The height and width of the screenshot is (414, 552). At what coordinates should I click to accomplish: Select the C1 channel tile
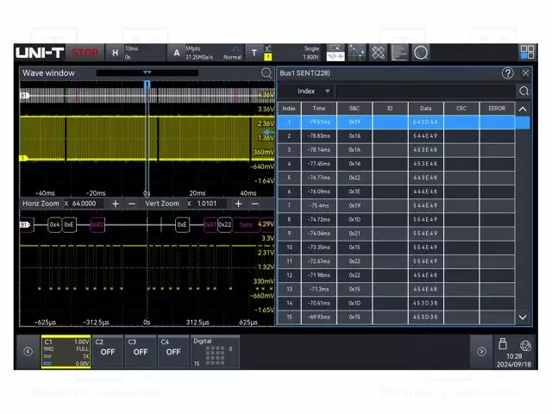tap(66, 351)
